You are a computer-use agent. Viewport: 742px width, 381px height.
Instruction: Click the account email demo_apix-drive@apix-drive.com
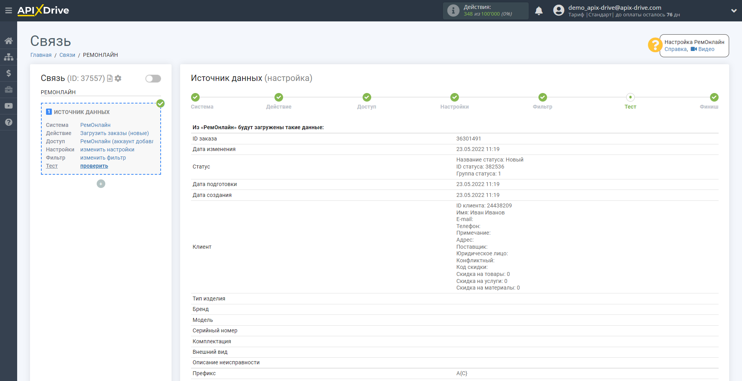click(x=615, y=8)
